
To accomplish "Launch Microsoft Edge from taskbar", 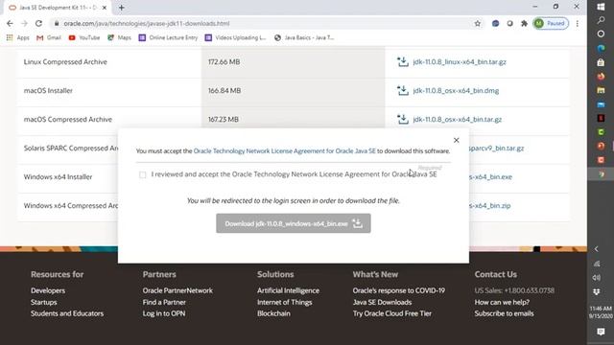I will [x=601, y=48].
